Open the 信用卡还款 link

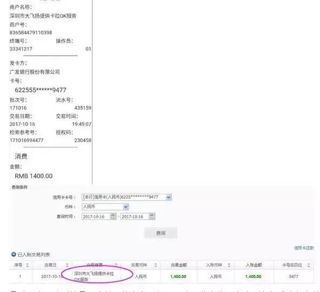304,248
